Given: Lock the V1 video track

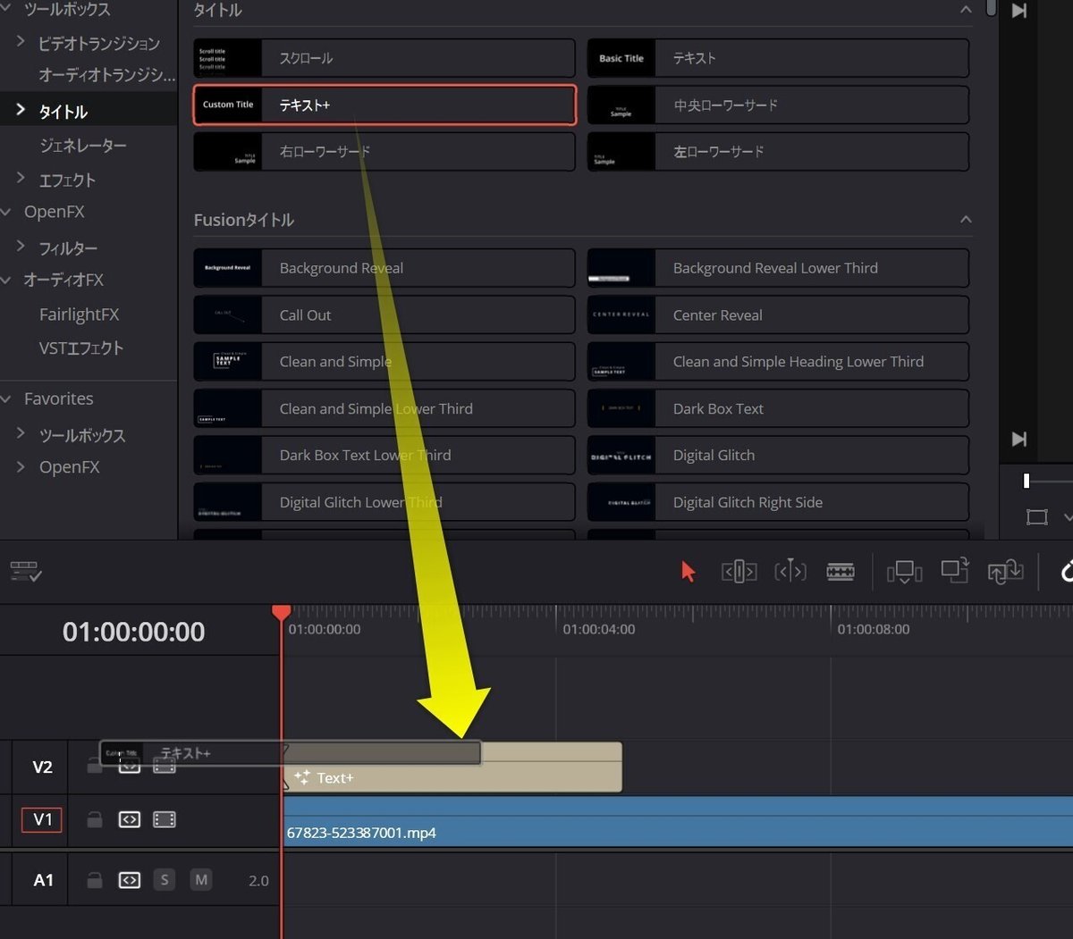Looking at the screenshot, I should (x=95, y=819).
